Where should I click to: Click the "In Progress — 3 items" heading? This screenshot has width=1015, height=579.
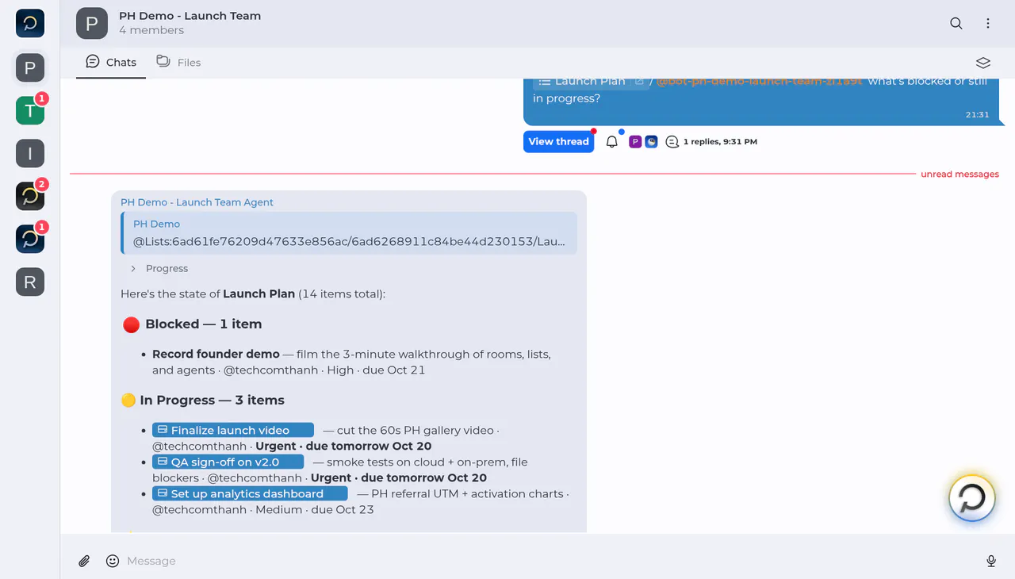[x=212, y=401]
